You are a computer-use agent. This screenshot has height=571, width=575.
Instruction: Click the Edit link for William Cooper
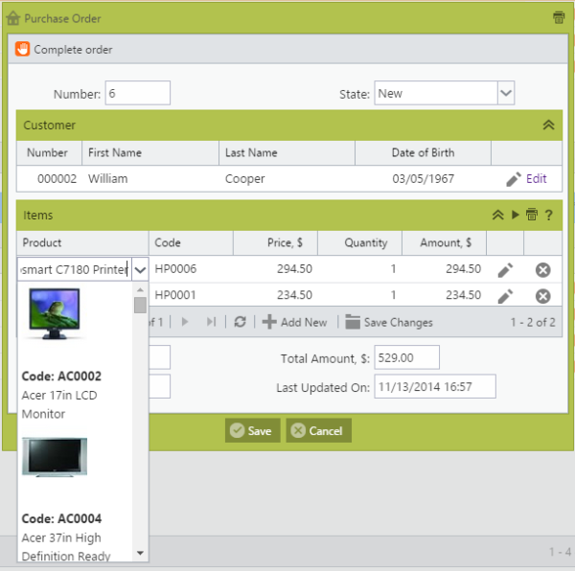coord(536,178)
